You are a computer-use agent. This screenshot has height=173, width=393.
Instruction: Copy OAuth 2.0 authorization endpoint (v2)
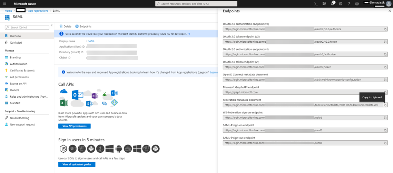(x=385, y=29)
